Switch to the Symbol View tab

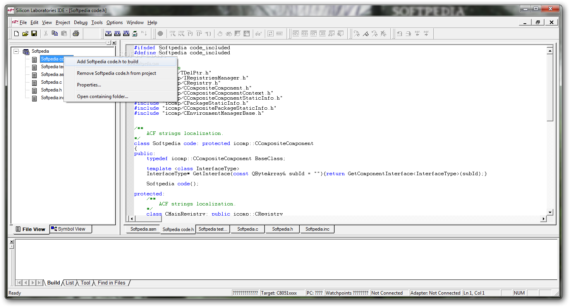click(71, 229)
